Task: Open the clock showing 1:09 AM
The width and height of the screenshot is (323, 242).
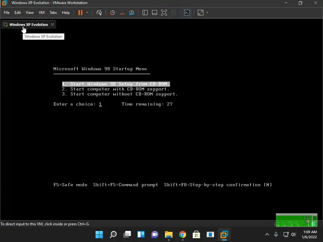Action: pos(309,234)
